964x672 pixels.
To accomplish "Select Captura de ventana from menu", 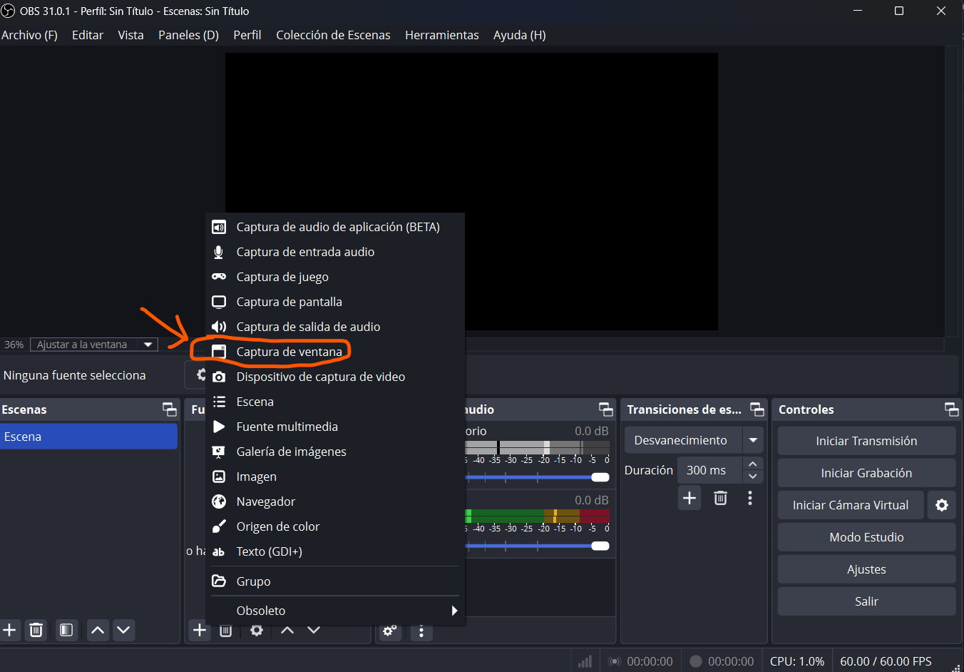I will (x=289, y=352).
